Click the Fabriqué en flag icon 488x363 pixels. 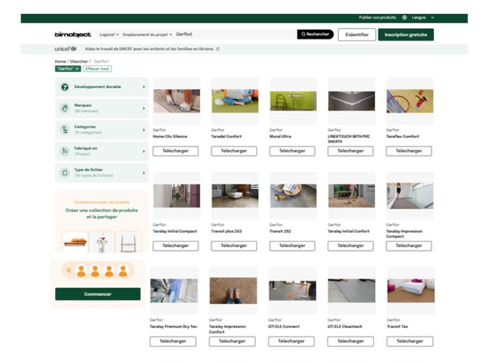pyautogui.click(x=65, y=151)
